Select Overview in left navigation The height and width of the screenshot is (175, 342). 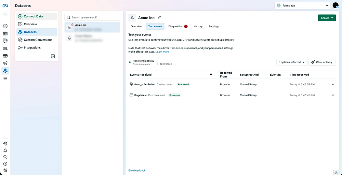click(37, 24)
